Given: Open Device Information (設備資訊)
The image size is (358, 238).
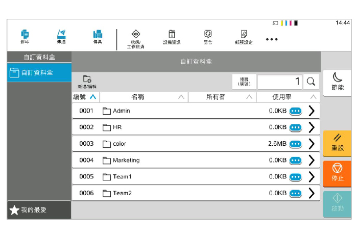Looking at the screenshot, I should pos(172,37).
